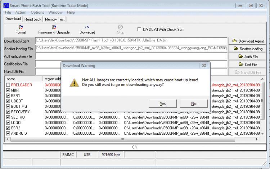Uncheck the LOGO checkbox
The height and width of the screenshot is (169, 270).
(x=8, y=123)
